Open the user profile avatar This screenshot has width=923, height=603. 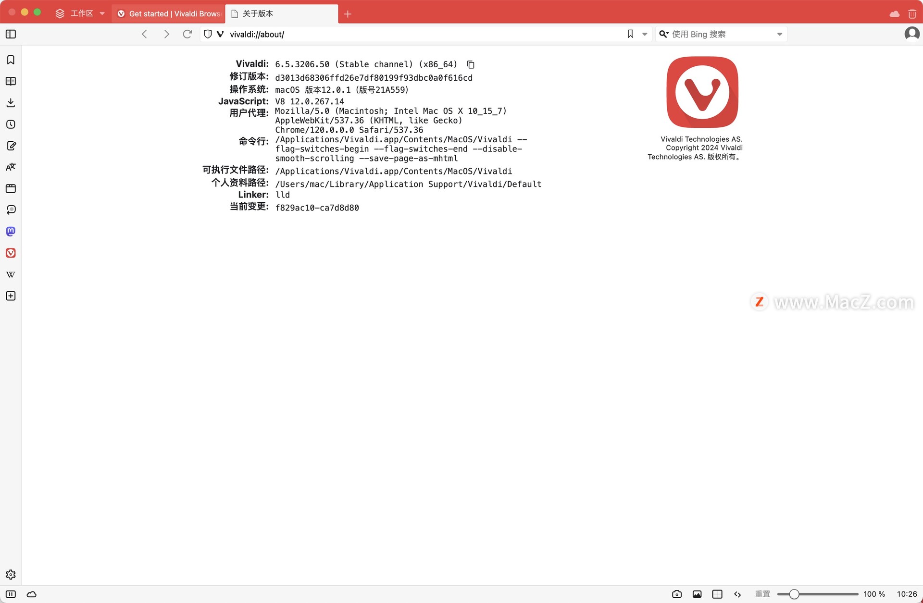click(x=911, y=34)
